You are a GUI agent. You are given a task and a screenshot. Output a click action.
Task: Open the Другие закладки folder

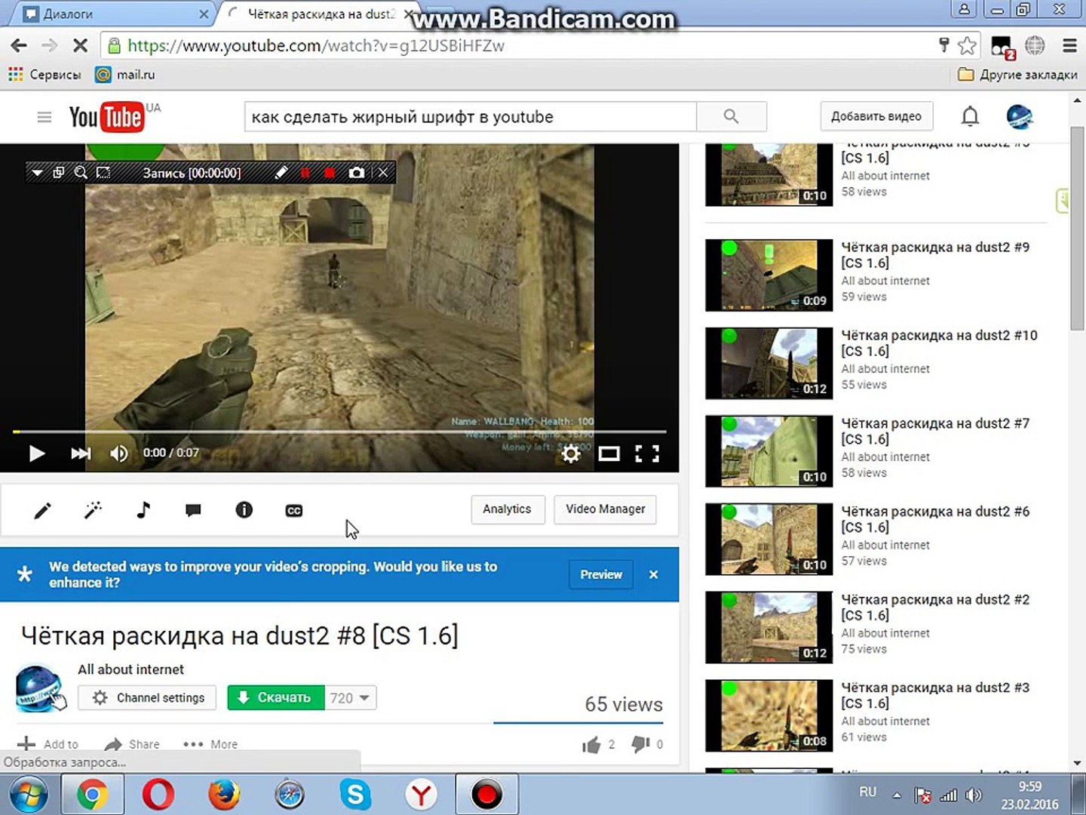tap(1017, 75)
